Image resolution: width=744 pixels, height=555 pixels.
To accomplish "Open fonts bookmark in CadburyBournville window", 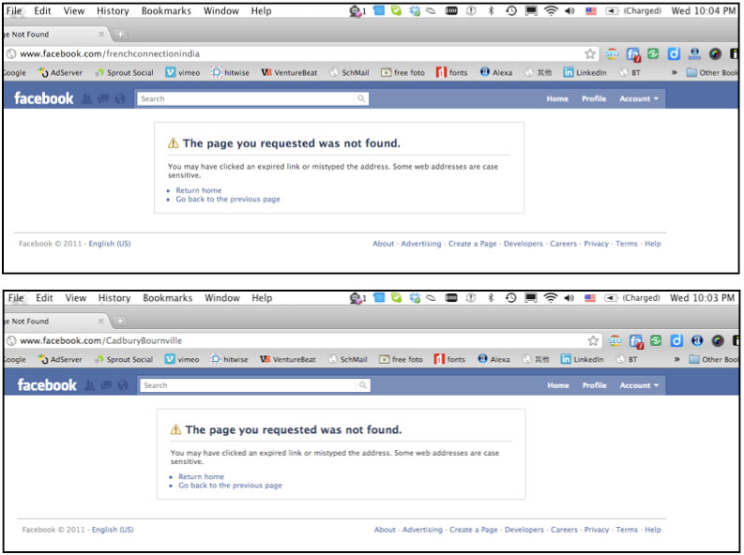I will click(449, 359).
